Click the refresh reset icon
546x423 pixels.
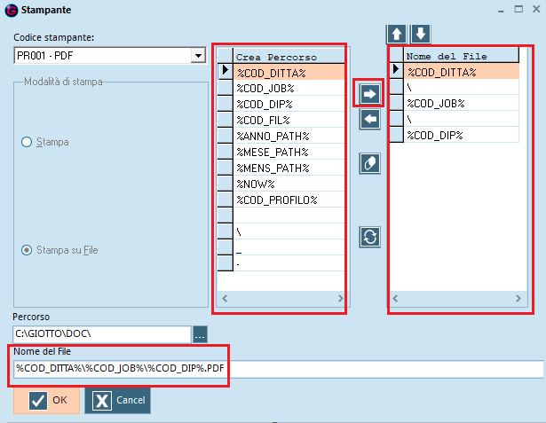tap(369, 237)
